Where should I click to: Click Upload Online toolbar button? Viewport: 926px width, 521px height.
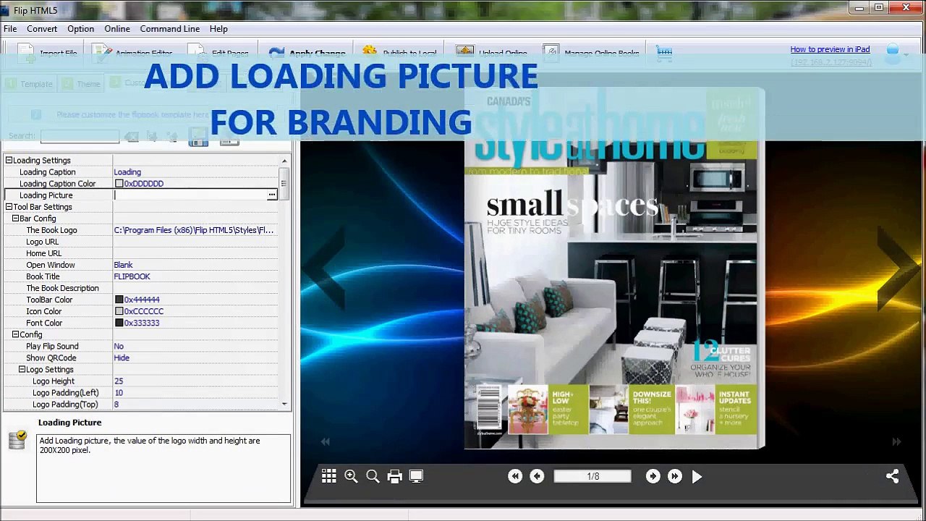492,52
